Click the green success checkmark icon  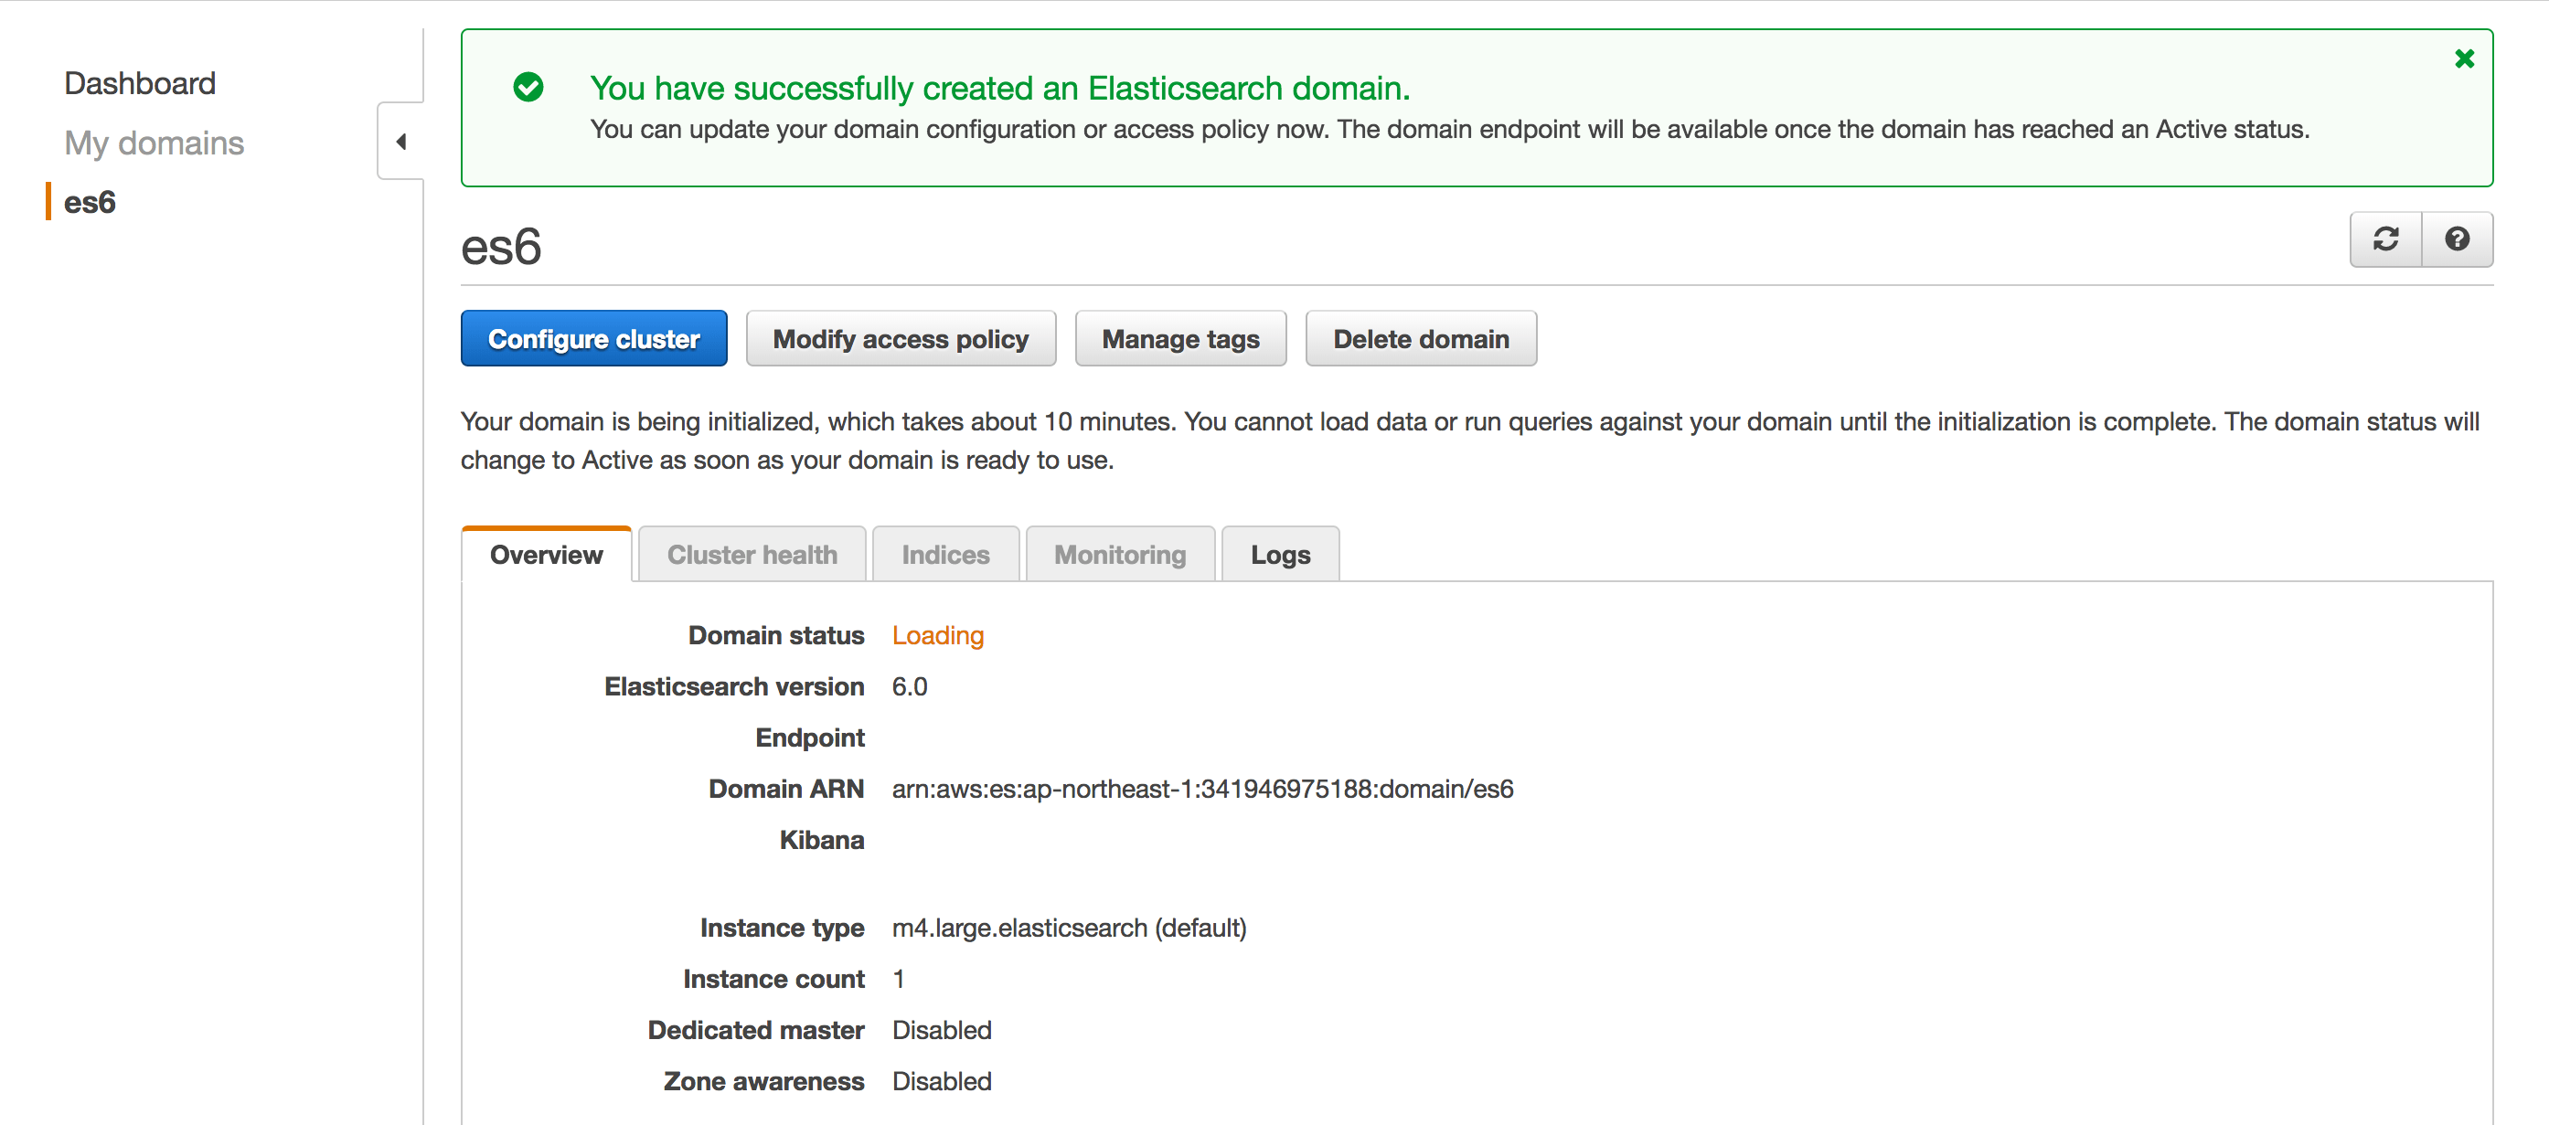(x=529, y=88)
